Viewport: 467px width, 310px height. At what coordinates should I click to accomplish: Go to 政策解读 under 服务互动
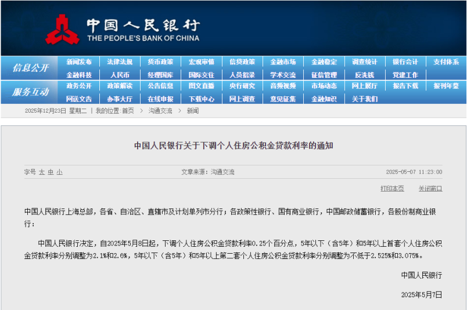[120, 86]
